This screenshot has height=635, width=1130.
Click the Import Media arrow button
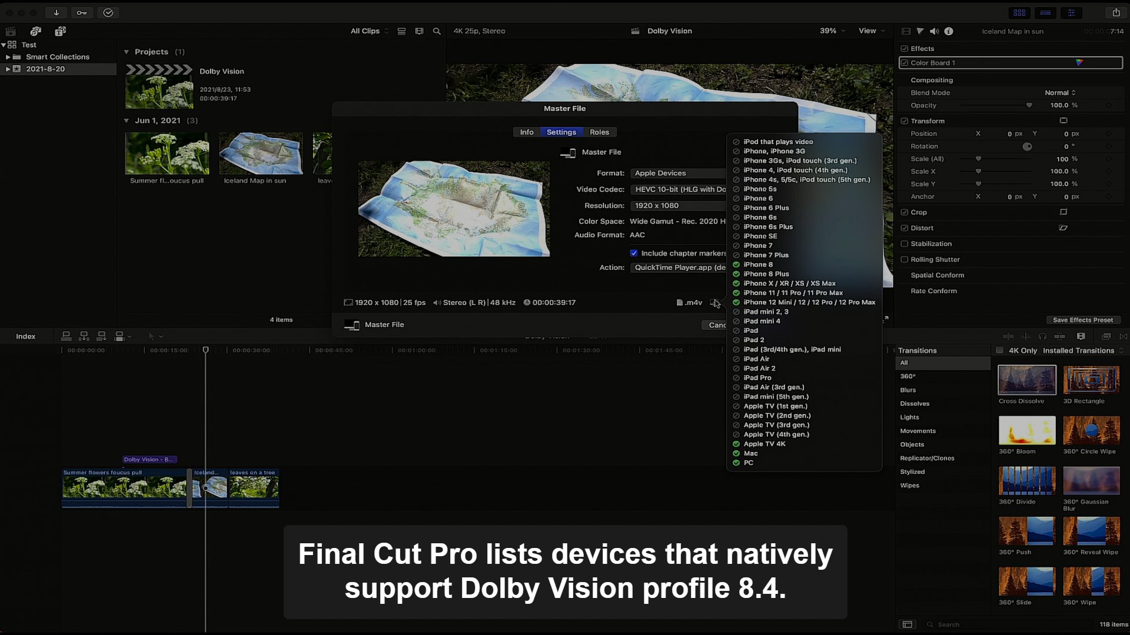click(56, 12)
